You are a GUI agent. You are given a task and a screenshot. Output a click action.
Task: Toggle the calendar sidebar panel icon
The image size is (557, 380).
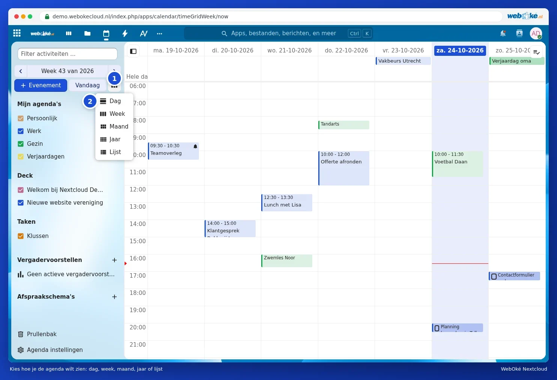[x=133, y=51]
